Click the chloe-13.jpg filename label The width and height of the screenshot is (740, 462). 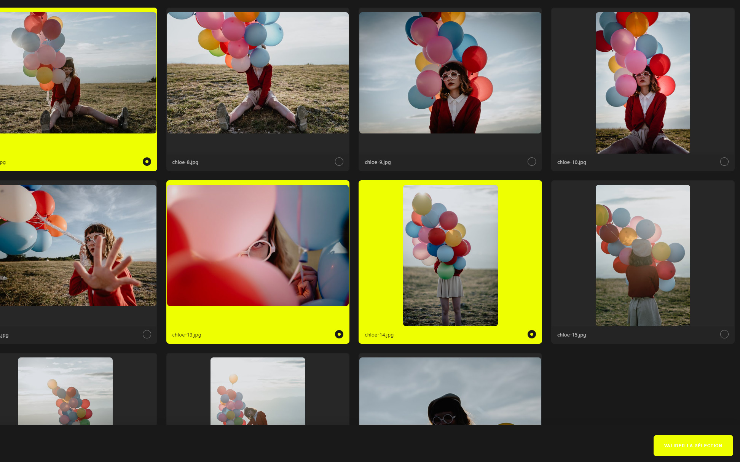coord(187,335)
